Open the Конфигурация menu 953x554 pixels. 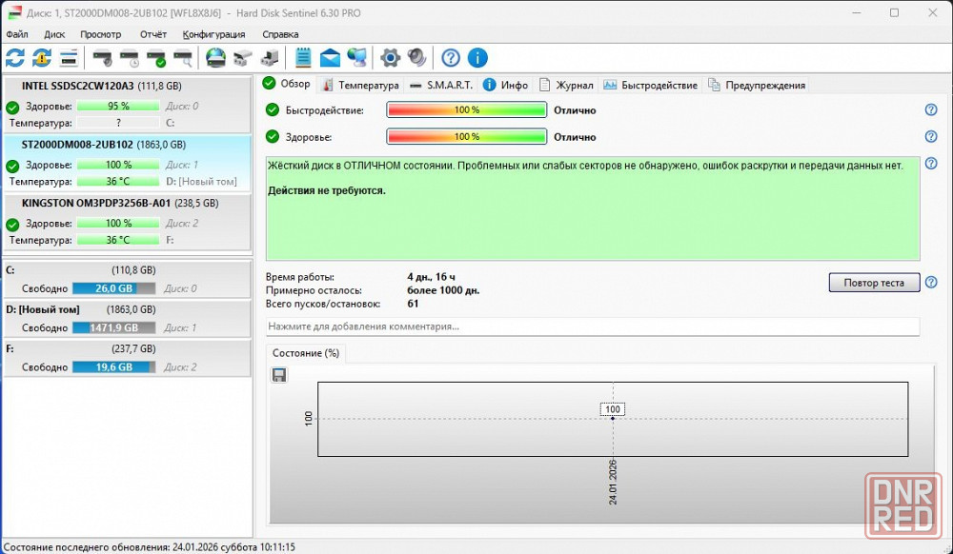tap(213, 34)
